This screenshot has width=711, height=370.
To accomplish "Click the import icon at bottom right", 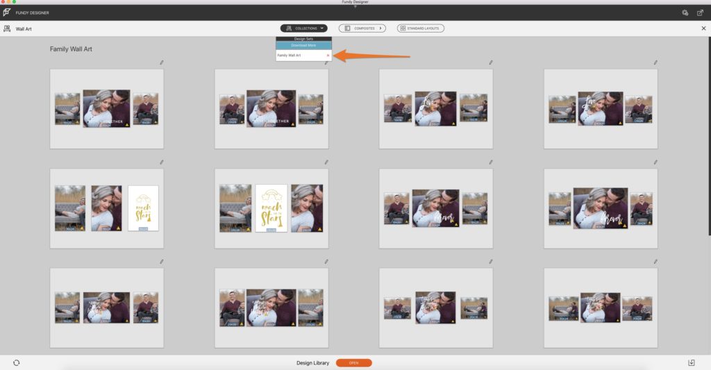I will (692, 363).
